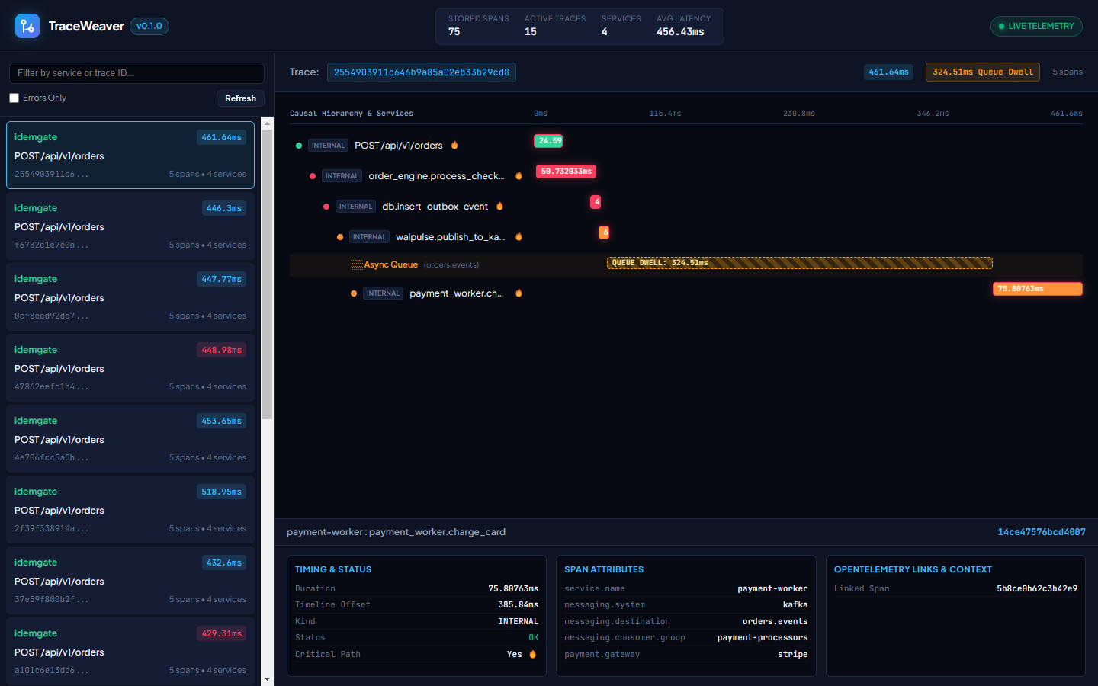Viewport: 1098px width, 686px height.
Task: Open trace 4e706fcc5a5b in the list
Action: 130,439
